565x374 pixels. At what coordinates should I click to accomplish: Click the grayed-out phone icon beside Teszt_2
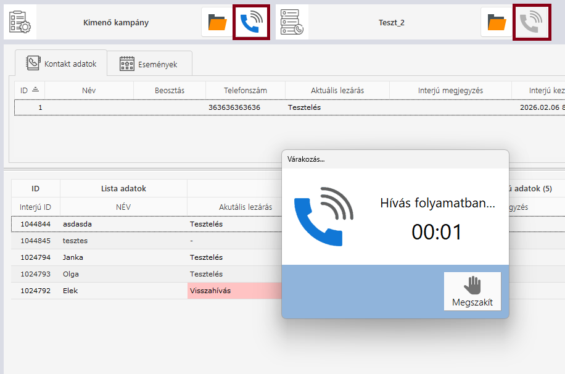pos(530,22)
